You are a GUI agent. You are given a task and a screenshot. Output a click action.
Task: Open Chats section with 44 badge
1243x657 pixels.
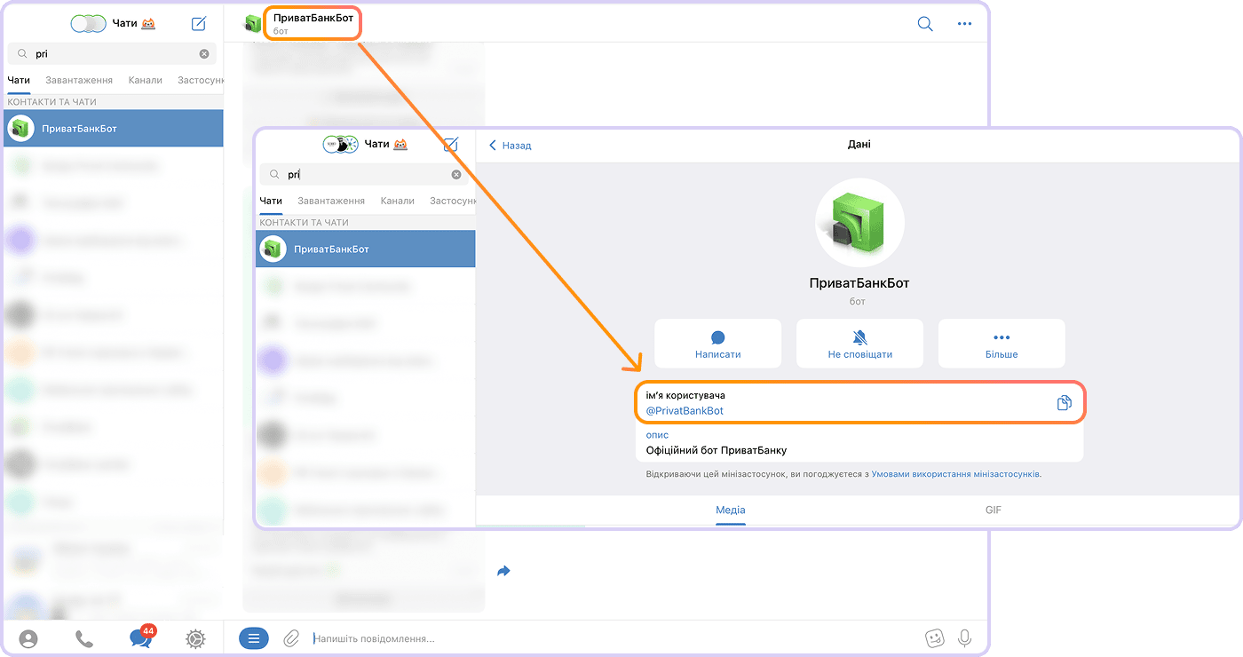tap(141, 637)
